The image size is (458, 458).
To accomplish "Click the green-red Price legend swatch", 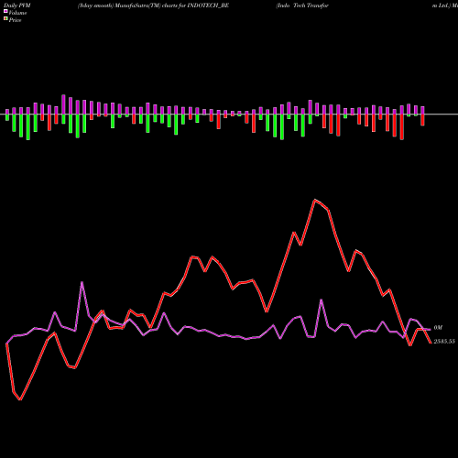I will [5, 19].
